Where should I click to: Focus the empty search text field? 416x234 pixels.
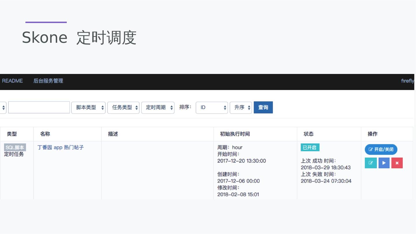[39, 107]
